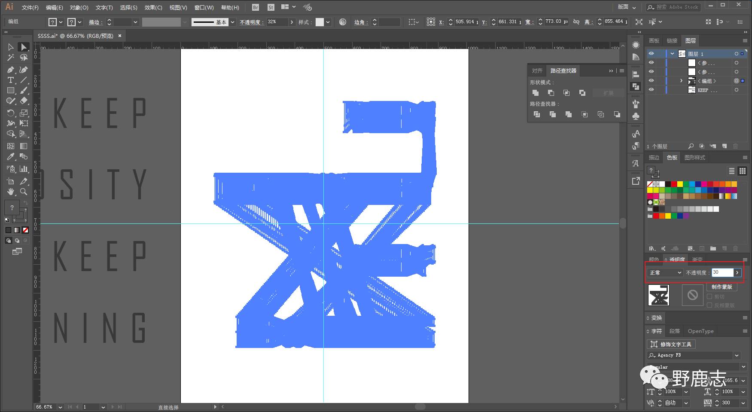752x412 pixels.
Task: Open the 效果(C) menu
Action: (x=153, y=7)
